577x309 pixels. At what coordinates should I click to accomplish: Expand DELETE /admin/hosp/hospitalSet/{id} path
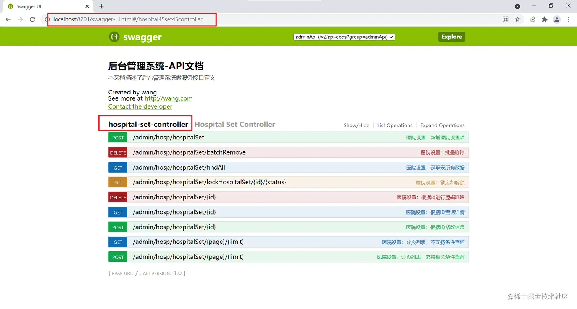[x=174, y=197]
